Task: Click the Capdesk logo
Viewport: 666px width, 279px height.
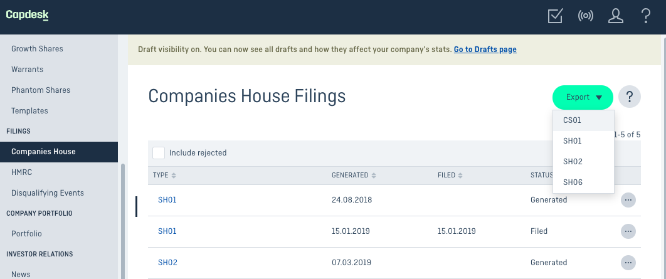Action: click(x=27, y=15)
